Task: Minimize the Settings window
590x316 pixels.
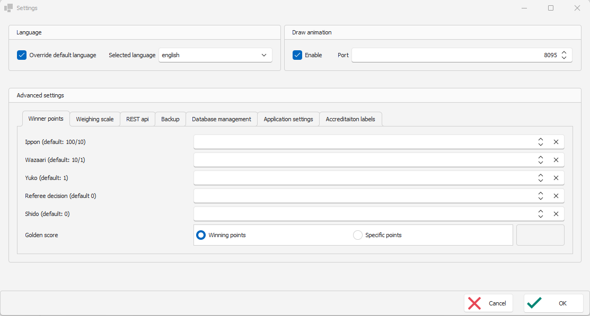Action: (524, 8)
